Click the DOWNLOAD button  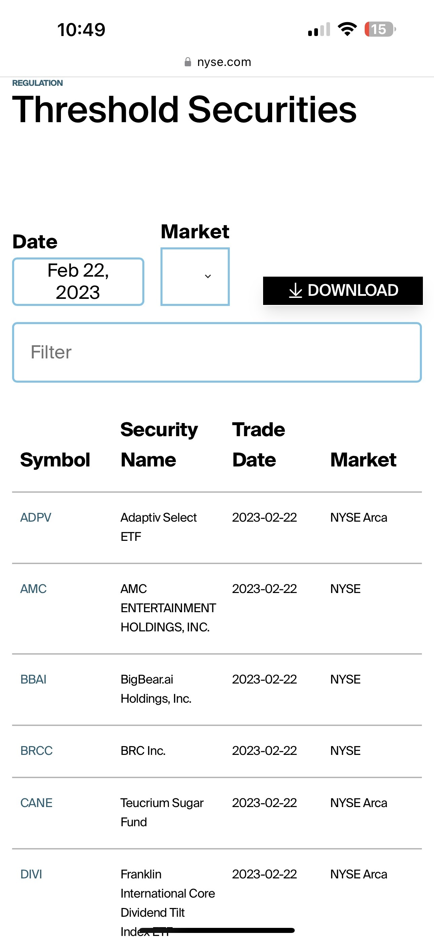pyautogui.click(x=343, y=290)
